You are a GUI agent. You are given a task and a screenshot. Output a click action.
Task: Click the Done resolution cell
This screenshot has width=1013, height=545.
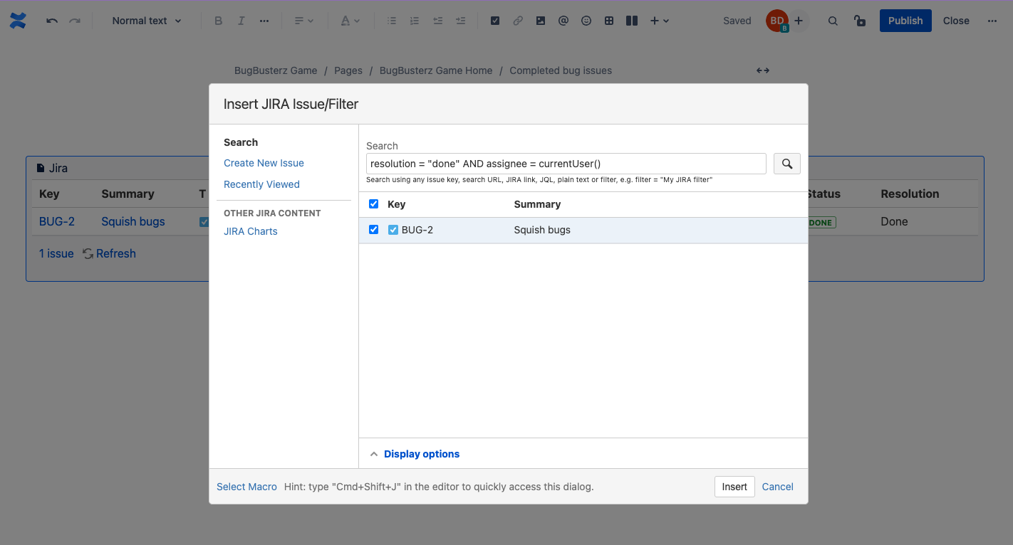coord(894,221)
